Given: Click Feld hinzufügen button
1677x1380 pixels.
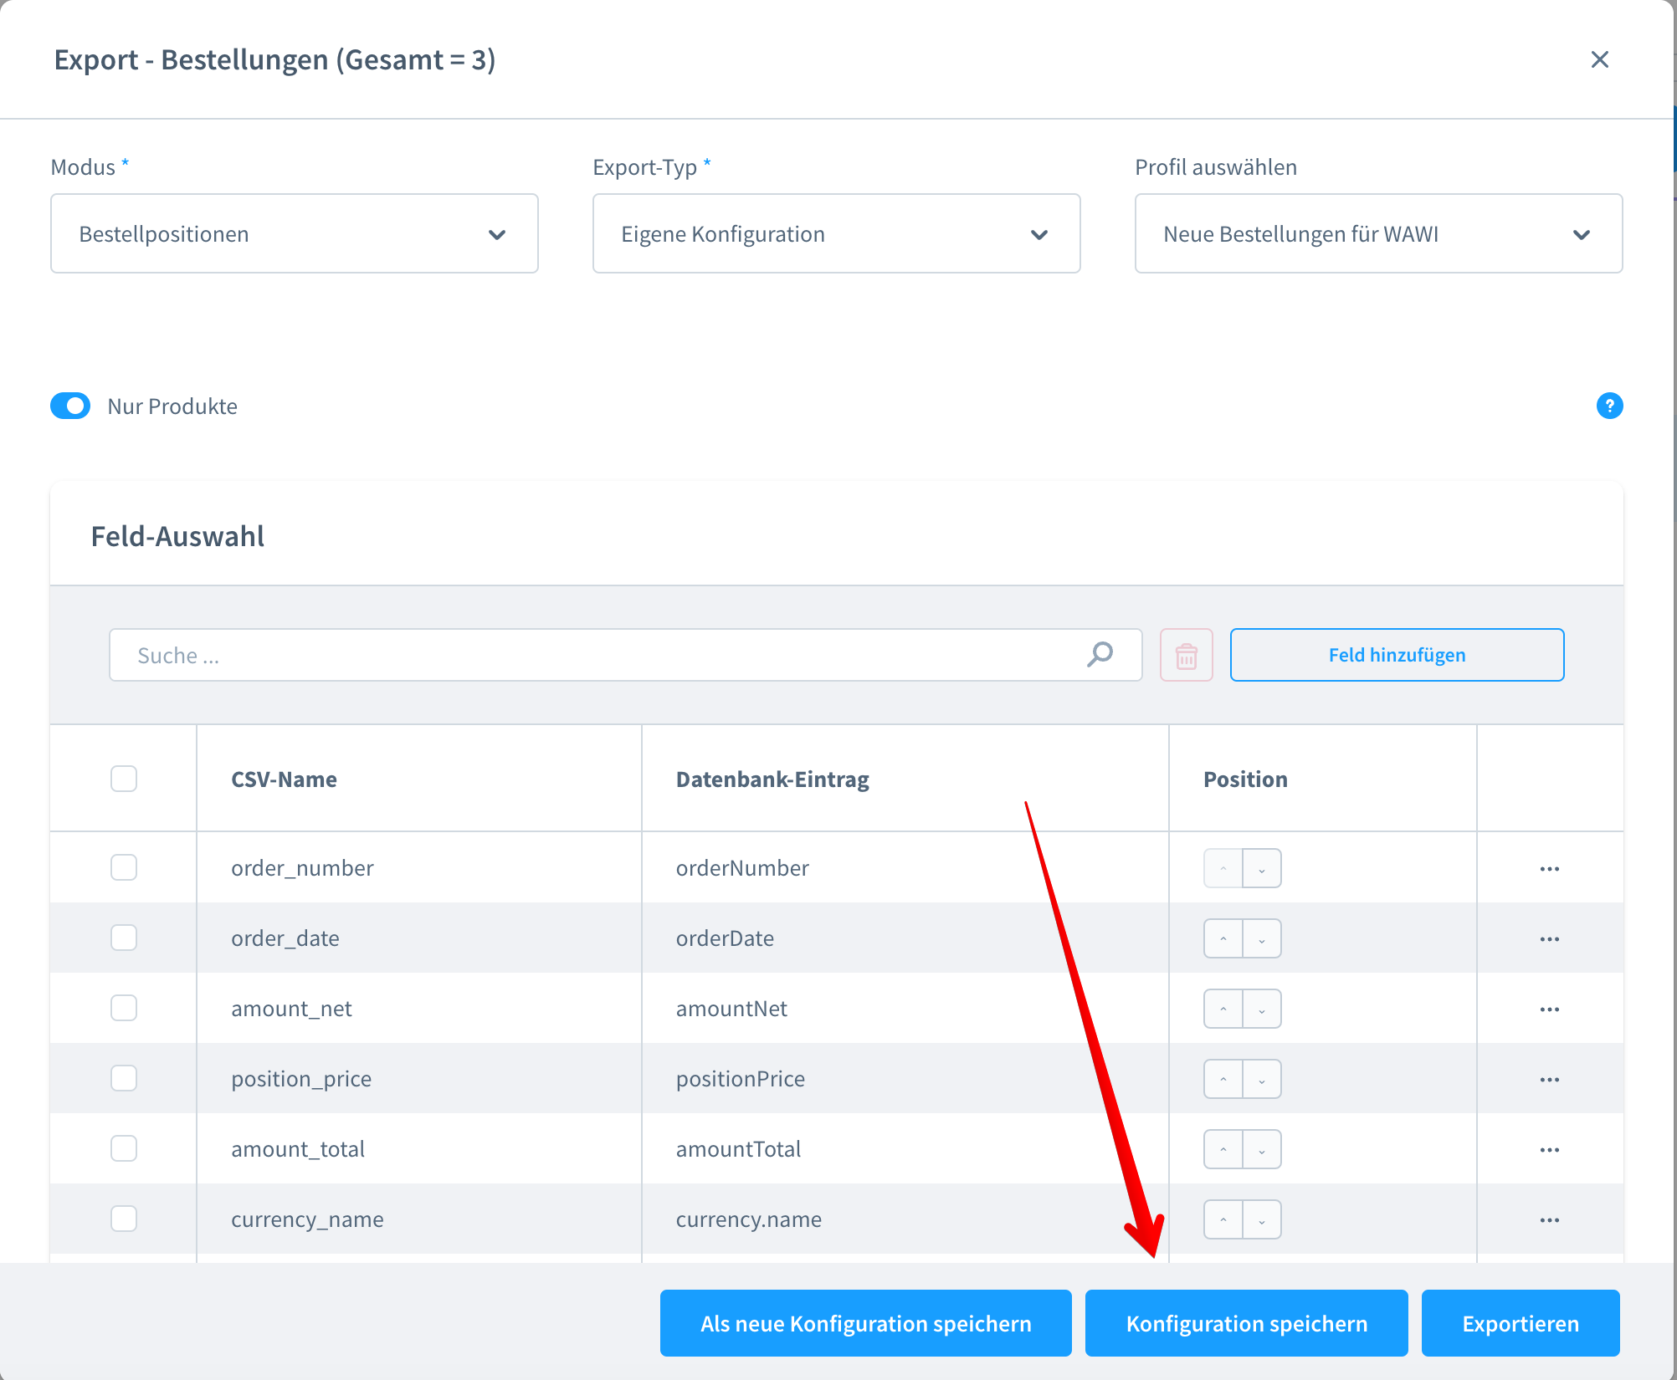Looking at the screenshot, I should pos(1396,656).
